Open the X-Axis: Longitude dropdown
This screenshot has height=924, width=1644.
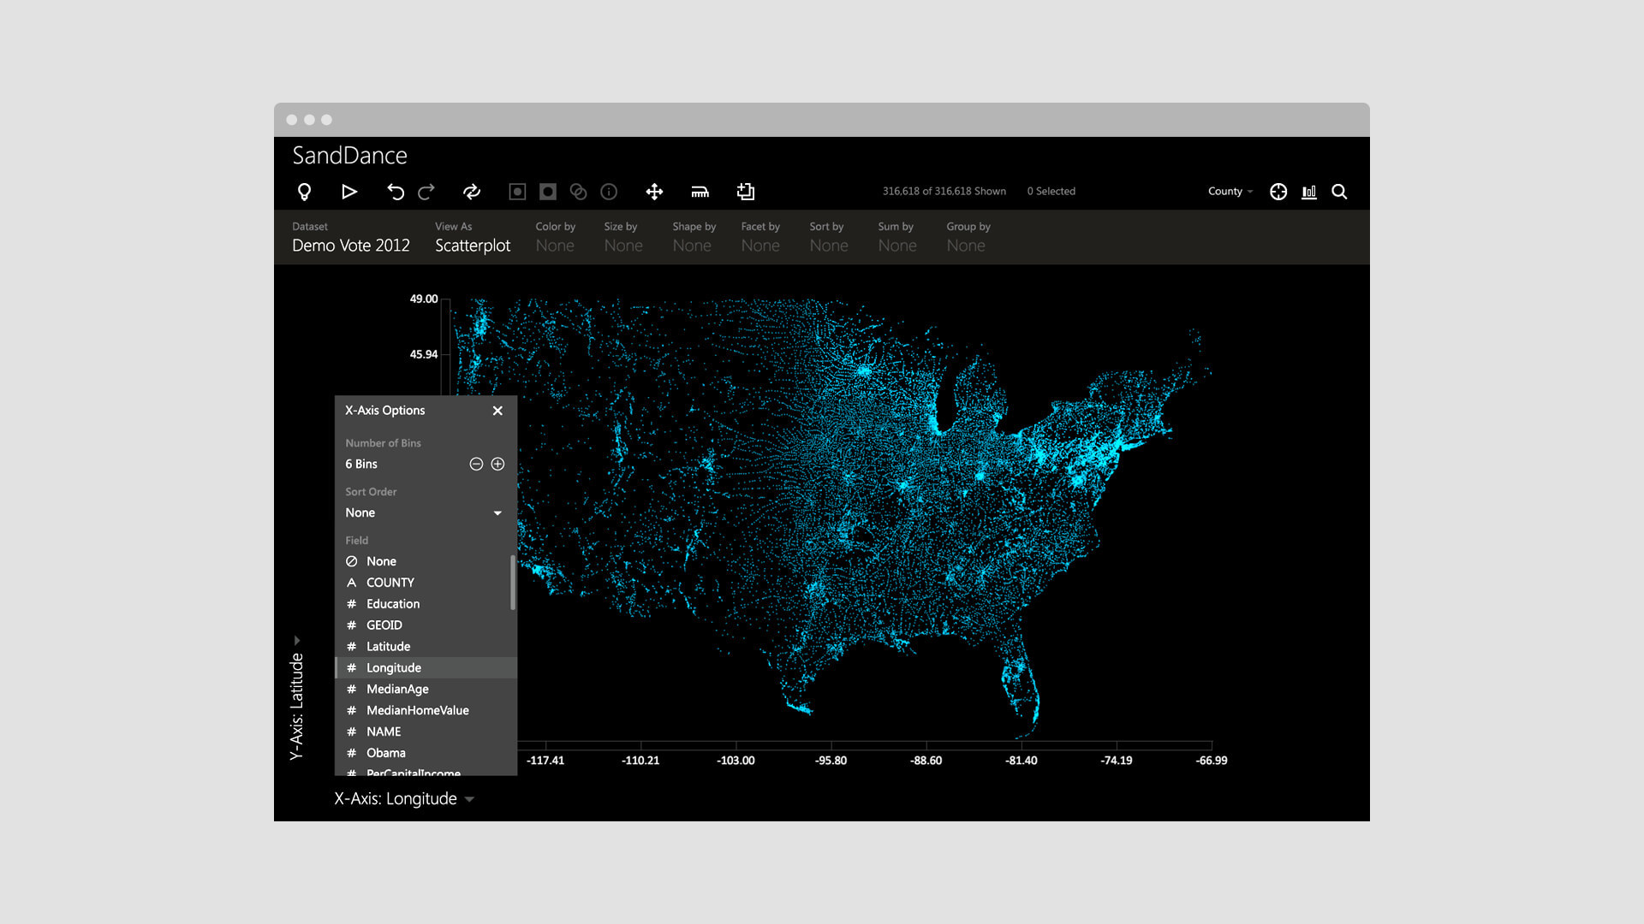(x=404, y=799)
